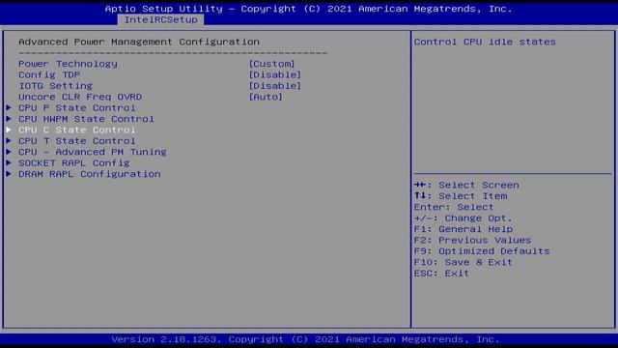The height and width of the screenshot is (348, 618).
Task: Open SOCKET RAPL Config submenu
Action: click(73, 163)
